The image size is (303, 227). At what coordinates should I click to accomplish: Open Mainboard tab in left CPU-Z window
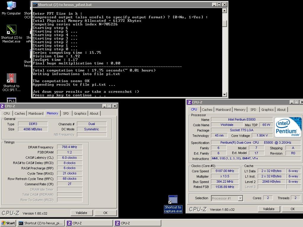pyautogui.click(x=36, y=113)
